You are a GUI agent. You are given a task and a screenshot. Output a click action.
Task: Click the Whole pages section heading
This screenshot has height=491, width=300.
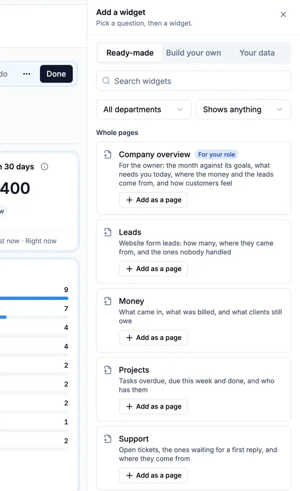117,132
